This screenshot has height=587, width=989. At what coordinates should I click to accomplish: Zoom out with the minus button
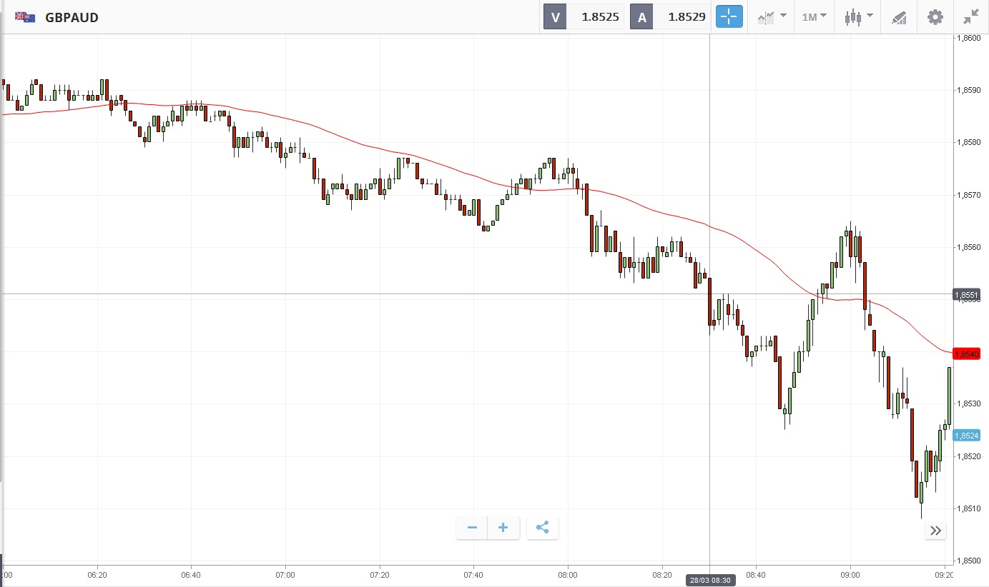pyautogui.click(x=472, y=528)
